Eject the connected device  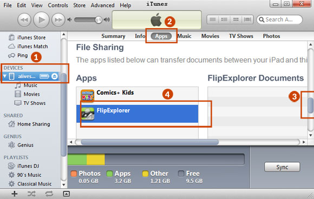click(x=55, y=76)
